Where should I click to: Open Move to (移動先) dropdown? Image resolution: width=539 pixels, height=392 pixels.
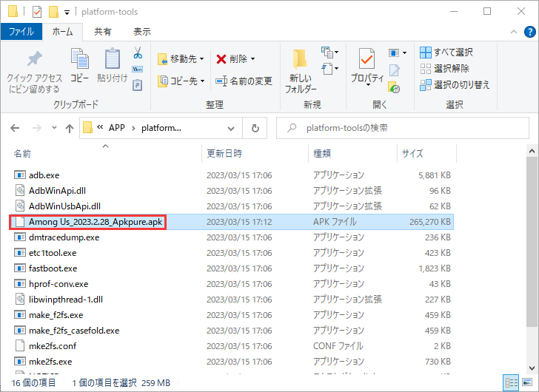(181, 59)
